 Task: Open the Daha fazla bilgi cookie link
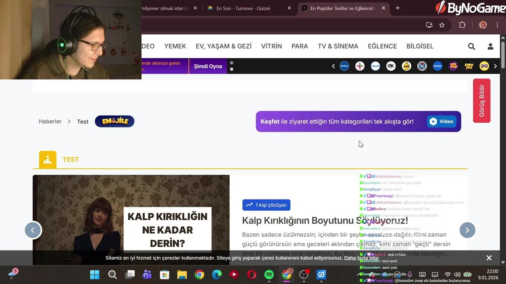pyautogui.click(x=361, y=258)
